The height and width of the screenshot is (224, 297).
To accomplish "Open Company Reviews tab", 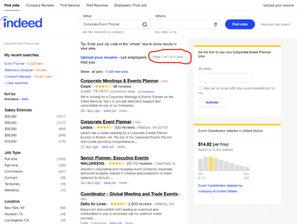I will point(40,5).
